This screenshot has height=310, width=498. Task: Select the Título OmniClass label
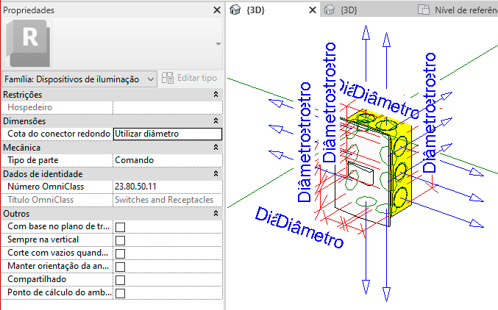tap(40, 200)
